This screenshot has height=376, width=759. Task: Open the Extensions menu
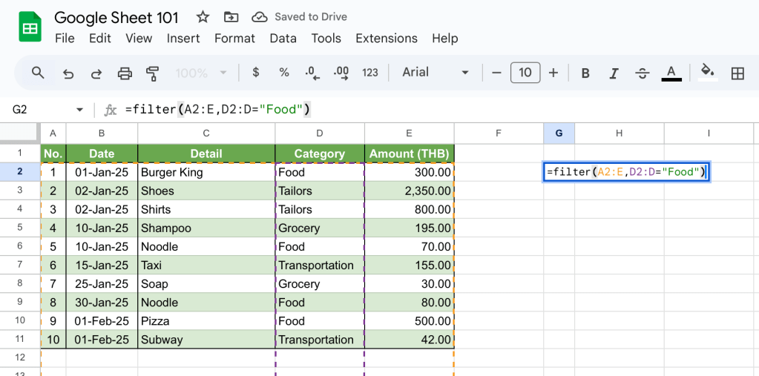pos(386,39)
